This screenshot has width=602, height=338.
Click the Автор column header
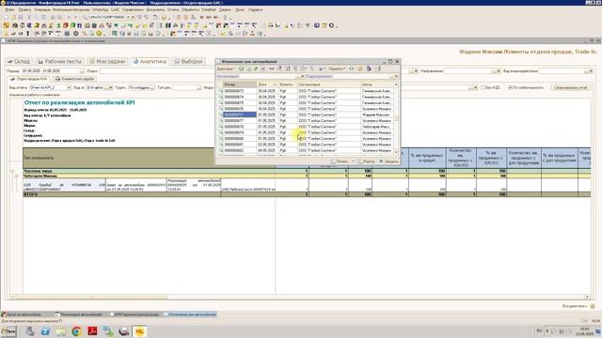[376, 84]
